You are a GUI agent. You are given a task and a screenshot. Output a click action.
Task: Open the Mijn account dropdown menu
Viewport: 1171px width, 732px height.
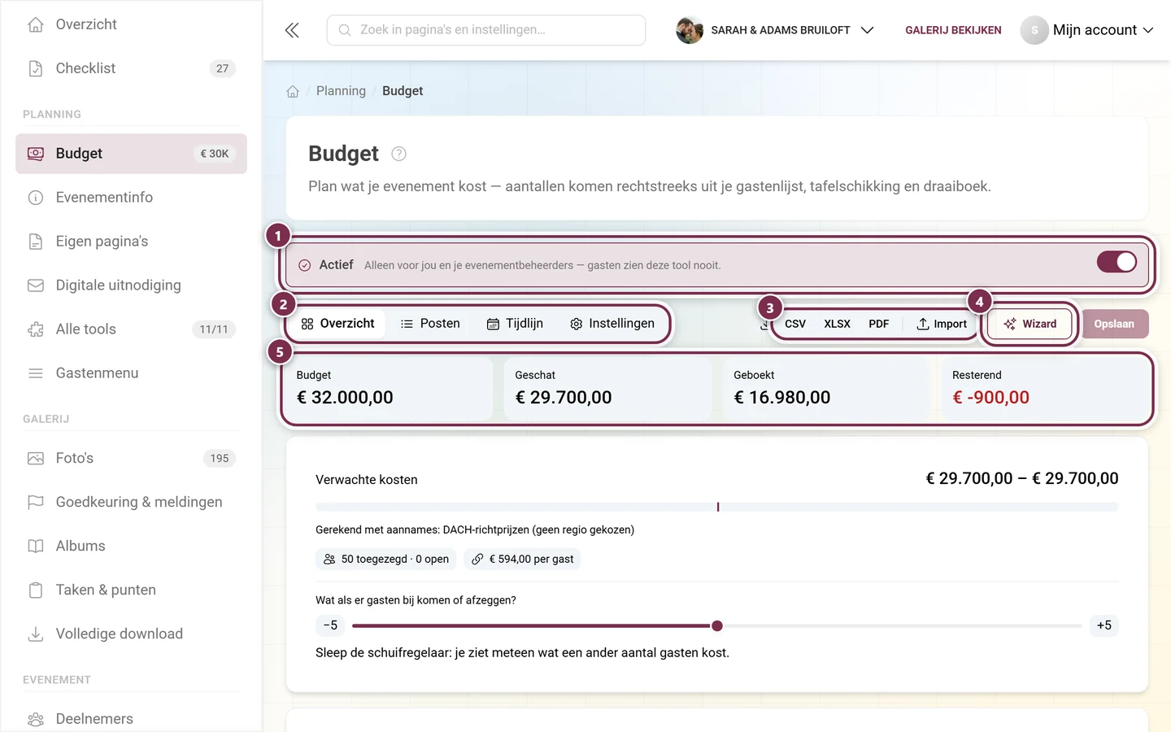[x=1087, y=30]
